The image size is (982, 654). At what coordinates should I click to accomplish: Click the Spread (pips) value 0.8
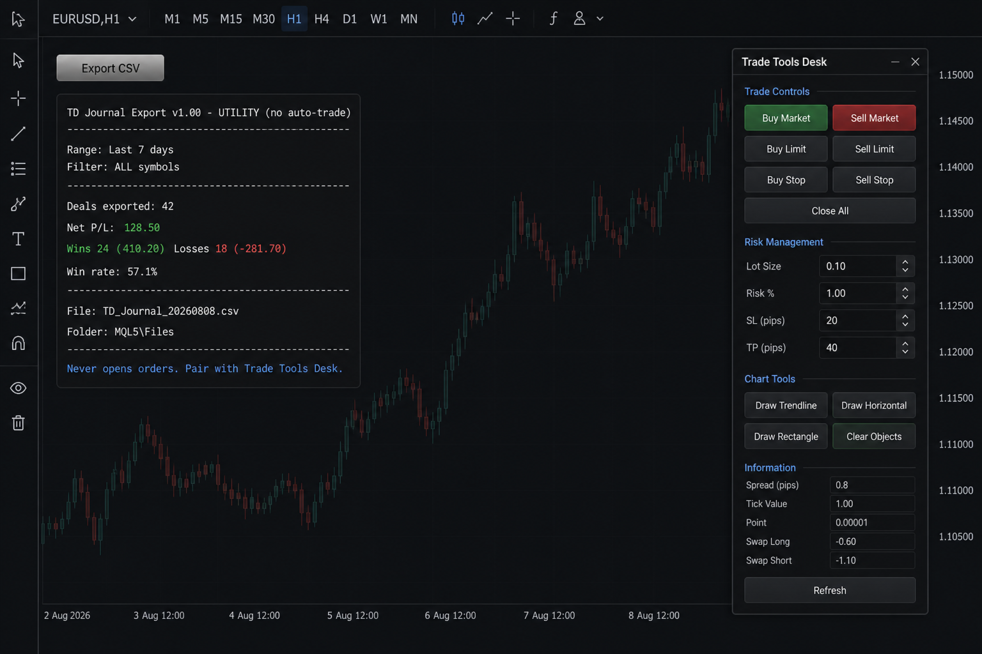[872, 485]
